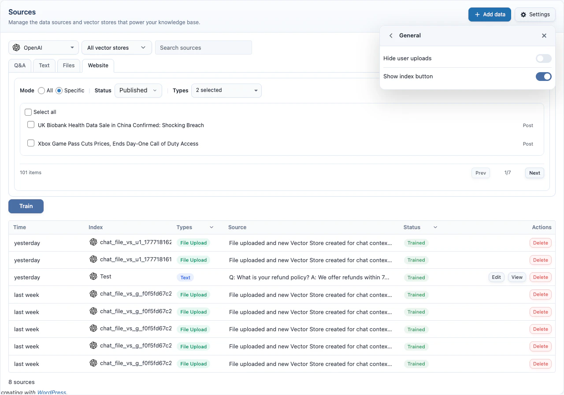This screenshot has height=395, width=564.
Task: Click the OpenAI icon on the first chat_file row
Action: point(93,242)
